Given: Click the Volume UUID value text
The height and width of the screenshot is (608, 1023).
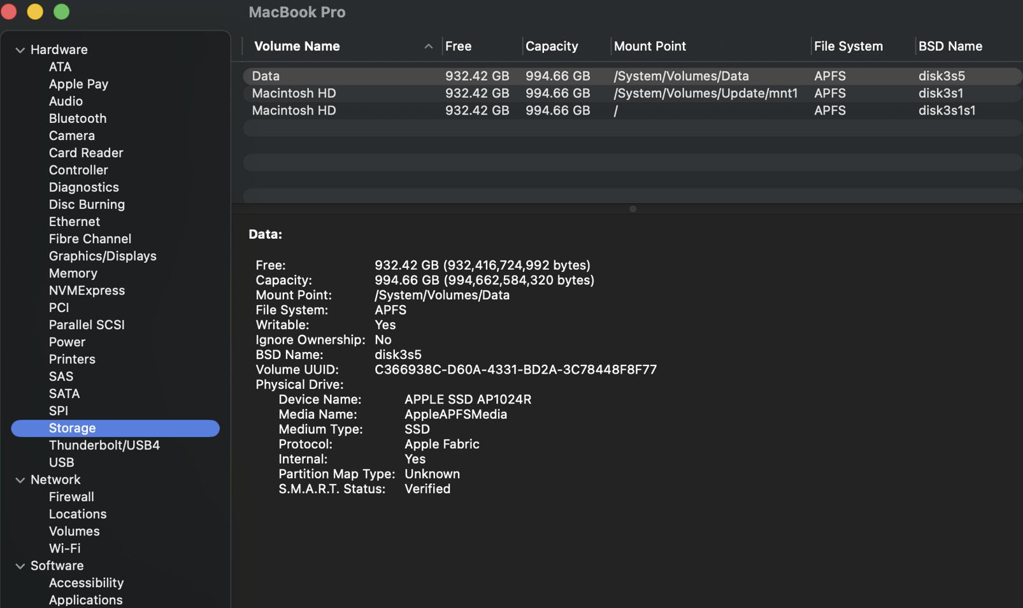Looking at the screenshot, I should (515, 369).
